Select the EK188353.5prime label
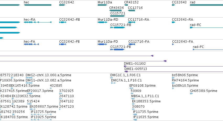Viewport: 223px width, 121px height. [x=146, y=101]
